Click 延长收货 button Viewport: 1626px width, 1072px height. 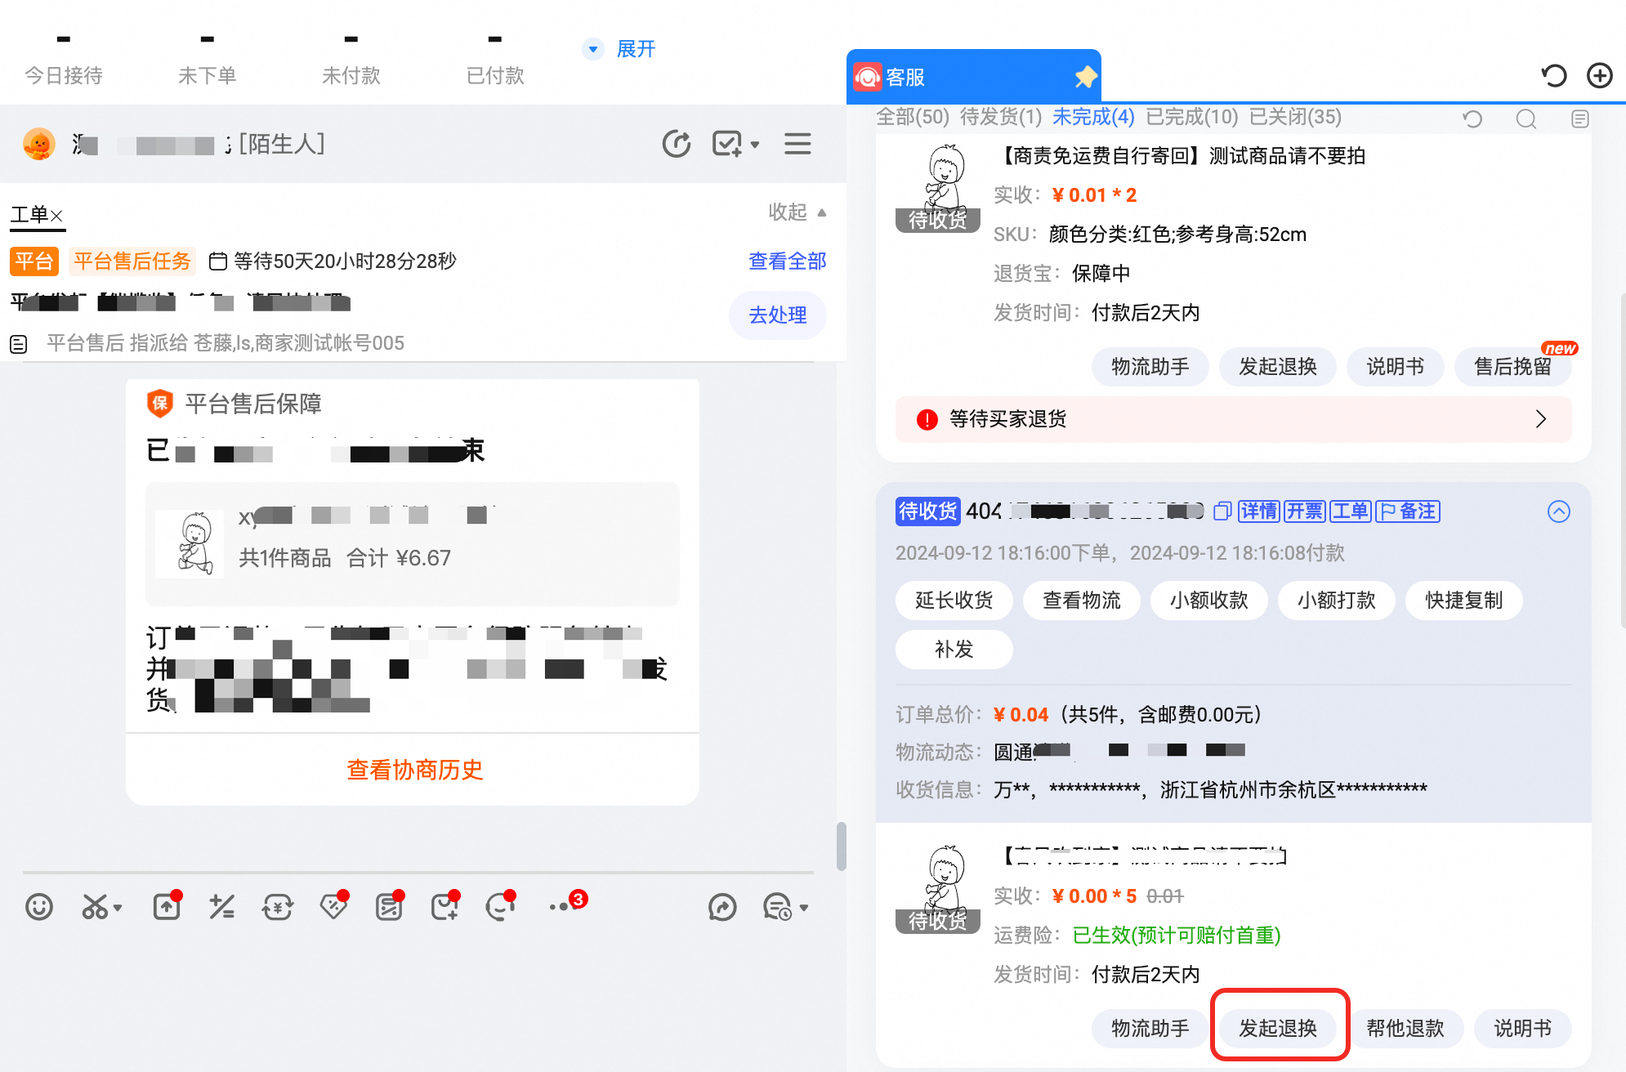pyautogui.click(x=954, y=601)
